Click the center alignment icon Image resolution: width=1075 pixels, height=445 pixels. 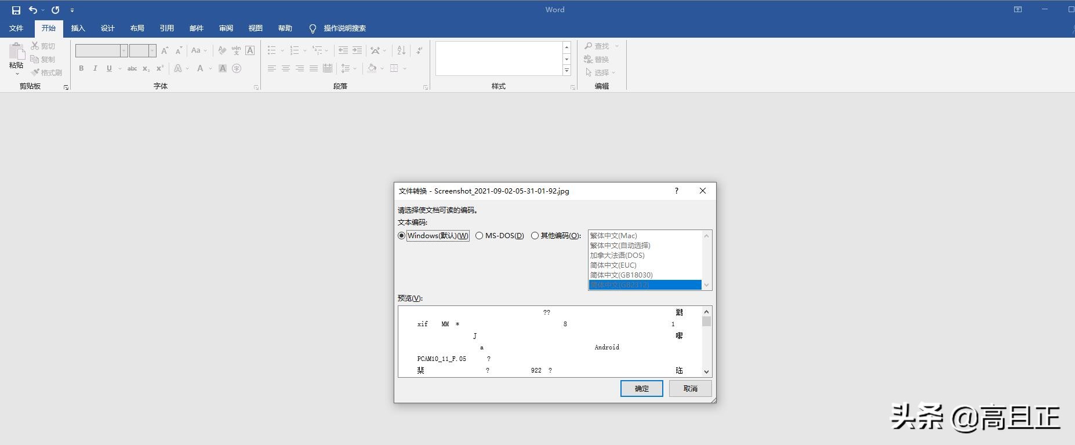click(286, 68)
